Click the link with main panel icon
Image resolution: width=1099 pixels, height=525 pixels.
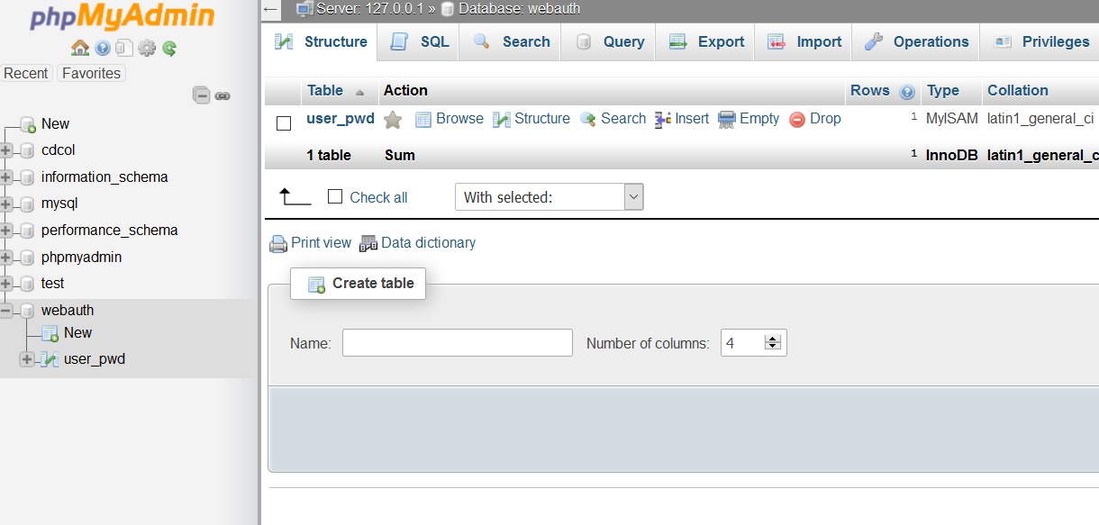pos(223,95)
